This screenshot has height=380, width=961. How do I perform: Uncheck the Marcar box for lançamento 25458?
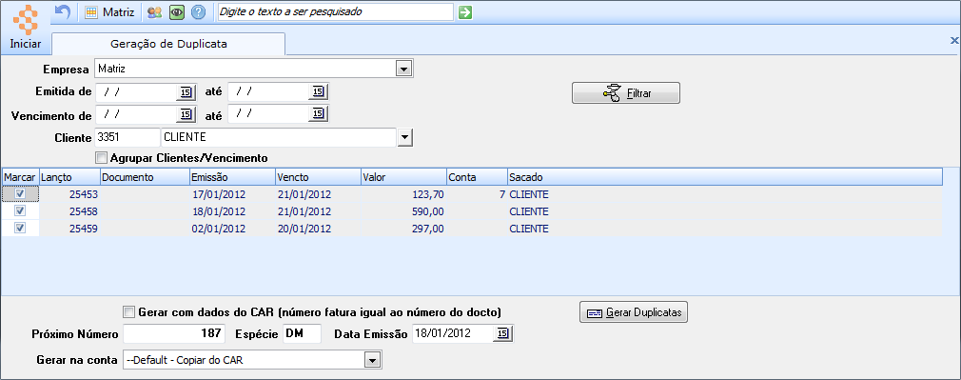(20, 210)
